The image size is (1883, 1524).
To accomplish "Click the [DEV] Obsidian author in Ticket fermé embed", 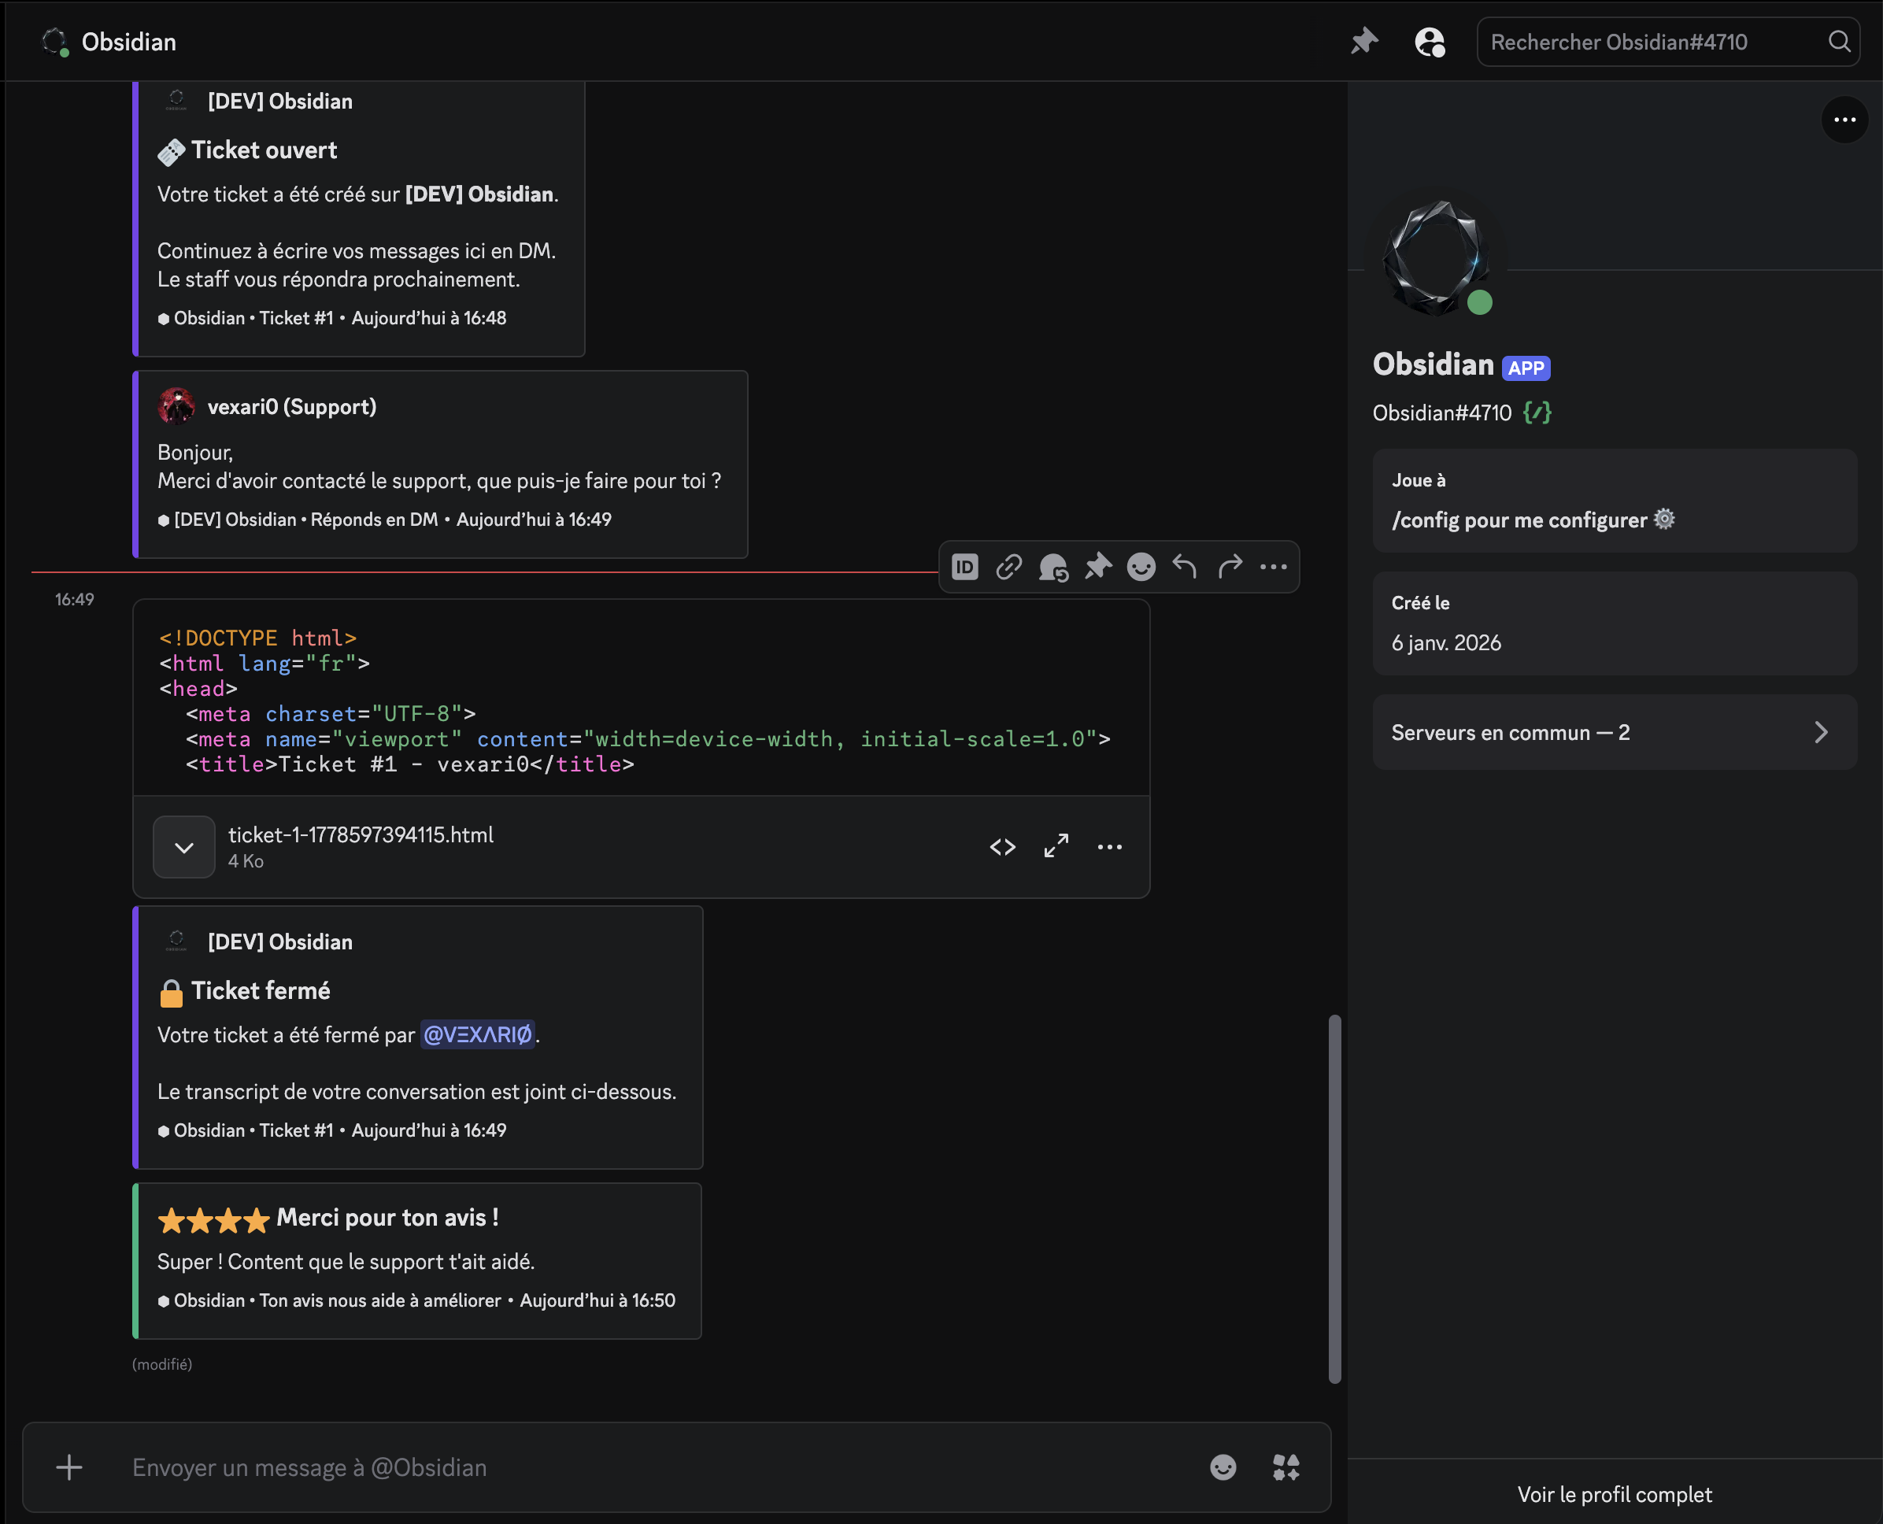I will pyautogui.click(x=280, y=942).
